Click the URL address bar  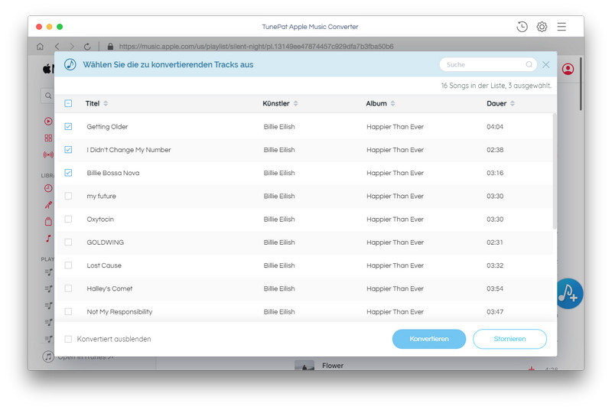pos(256,47)
